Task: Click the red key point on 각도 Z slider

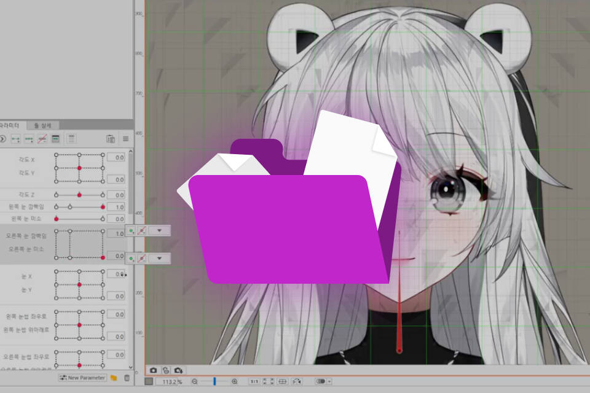Action: (79, 195)
